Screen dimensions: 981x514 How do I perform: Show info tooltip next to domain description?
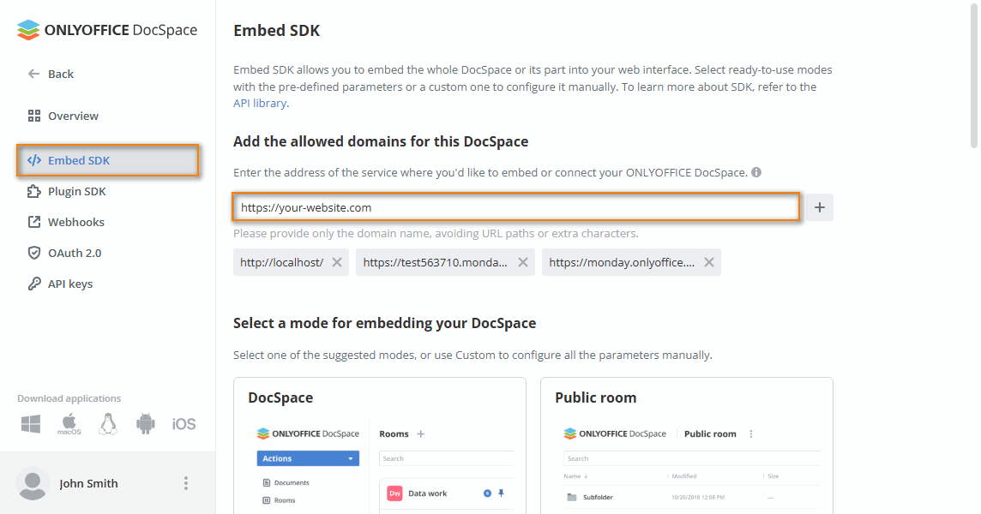tap(756, 172)
